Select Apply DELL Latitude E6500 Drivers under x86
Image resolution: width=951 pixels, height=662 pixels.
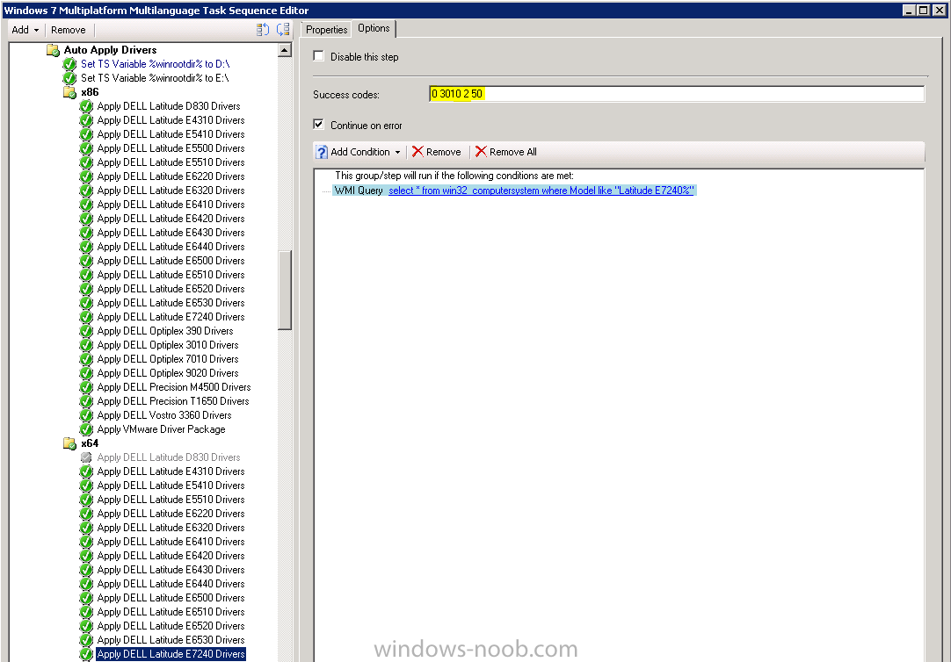[x=171, y=261]
